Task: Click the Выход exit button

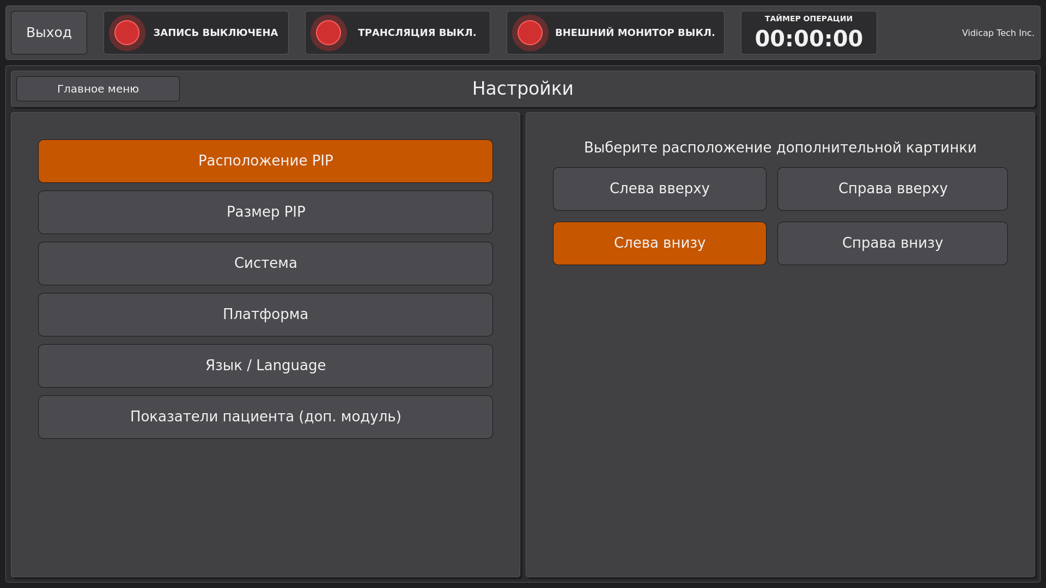Action: pos(49,33)
